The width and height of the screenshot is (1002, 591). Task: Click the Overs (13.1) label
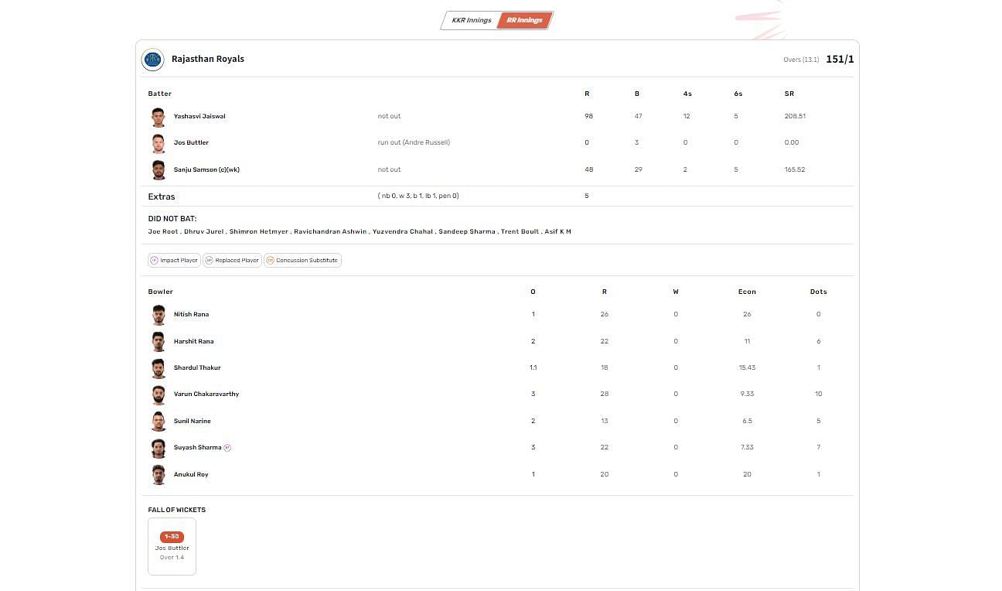(x=801, y=60)
